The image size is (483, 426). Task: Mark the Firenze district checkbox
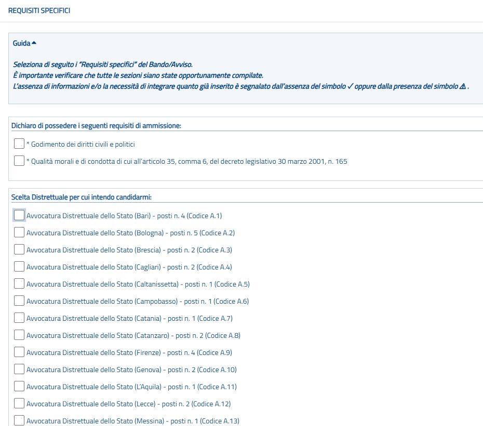[19, 352]
